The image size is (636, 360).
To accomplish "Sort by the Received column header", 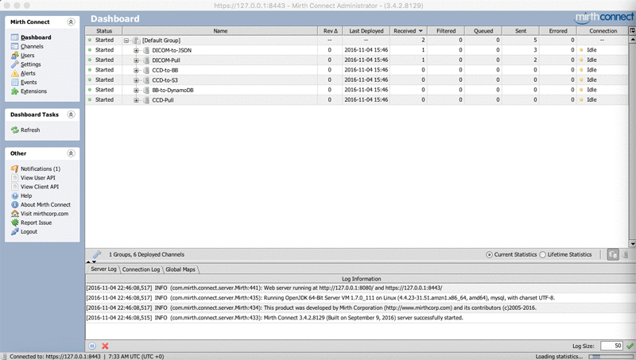I will click(x=408, y=31).
